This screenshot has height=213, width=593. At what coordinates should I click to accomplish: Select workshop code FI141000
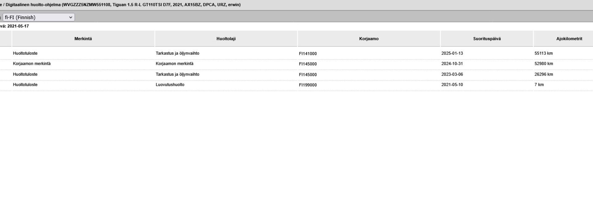click(x=308, y=54)
